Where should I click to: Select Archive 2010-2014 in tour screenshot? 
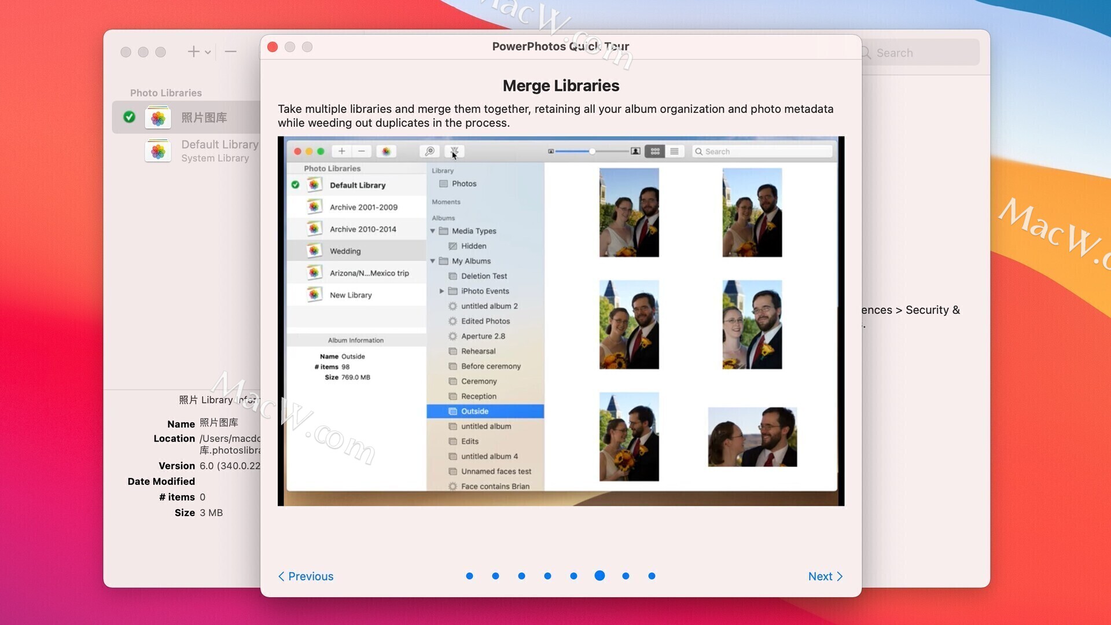pyautogui.click(x=356, y=229)
